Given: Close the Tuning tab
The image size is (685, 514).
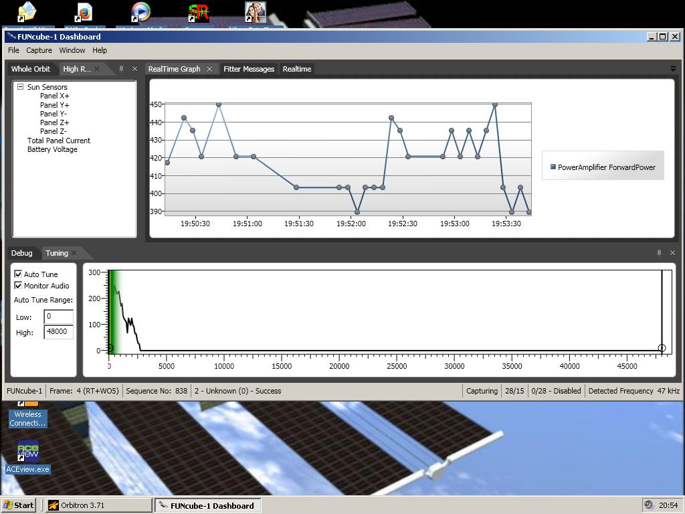Looking at the screenshot, I should click(x=74, y=252).
